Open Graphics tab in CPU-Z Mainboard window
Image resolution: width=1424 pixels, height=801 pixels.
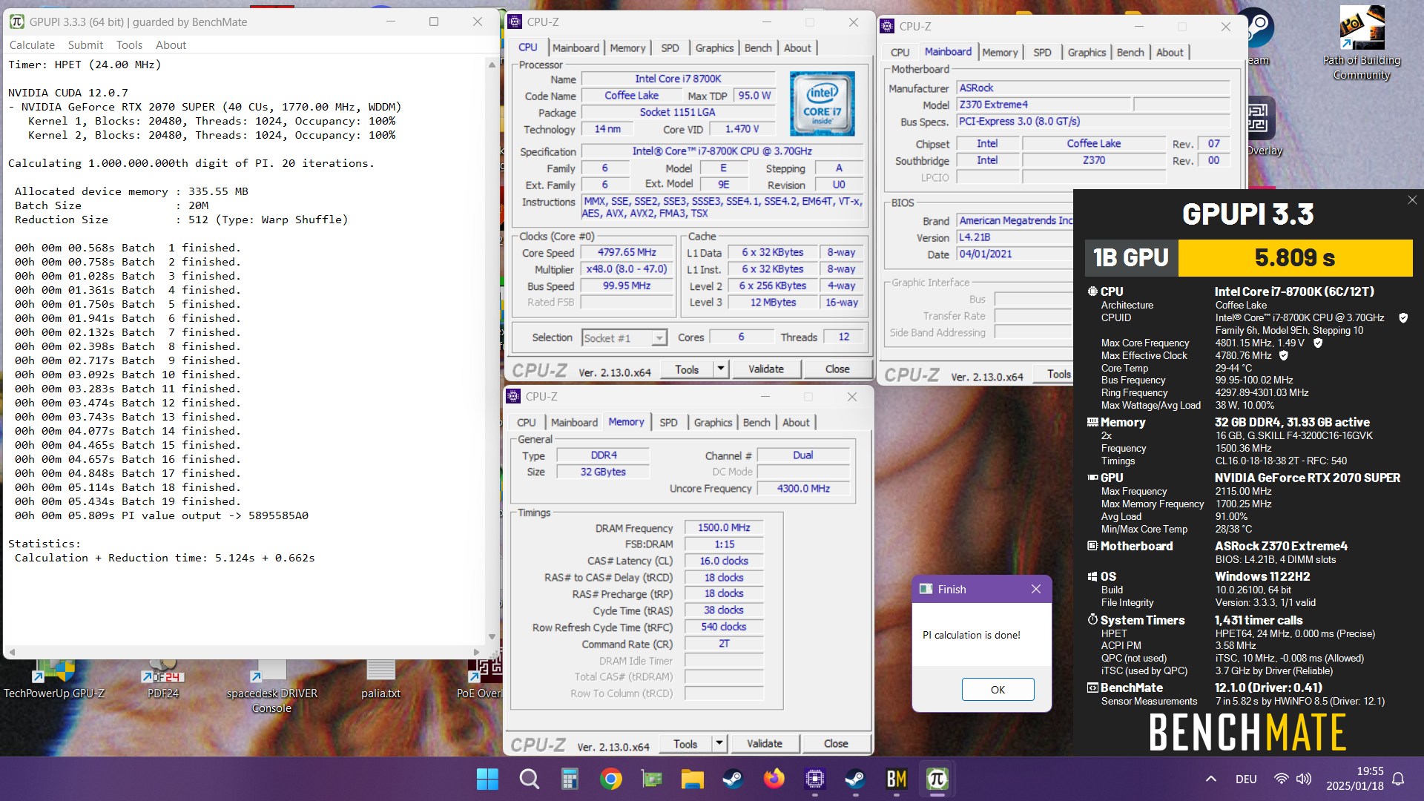coord(1087,52)
